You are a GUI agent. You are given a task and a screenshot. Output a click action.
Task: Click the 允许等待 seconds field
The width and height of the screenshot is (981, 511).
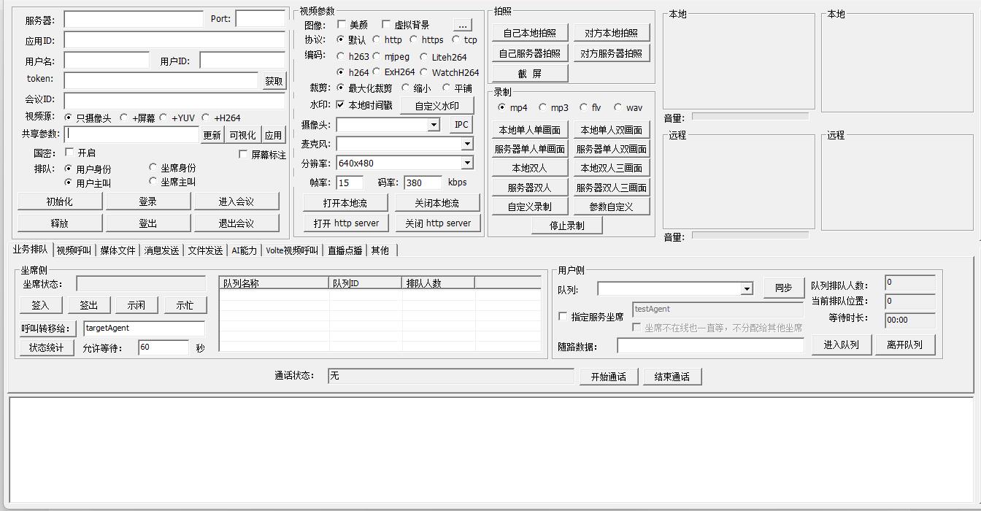pyautogui.click(x=164, y=347)
